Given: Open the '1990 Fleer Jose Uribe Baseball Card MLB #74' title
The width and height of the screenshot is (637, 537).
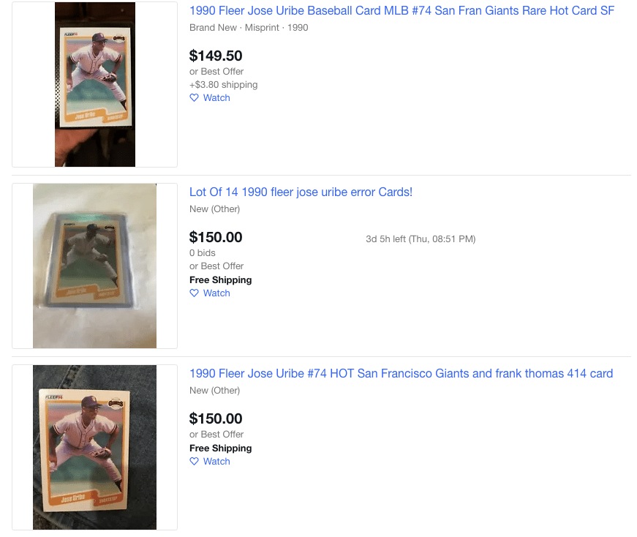Looking at the screenshot, I should 402,11.
